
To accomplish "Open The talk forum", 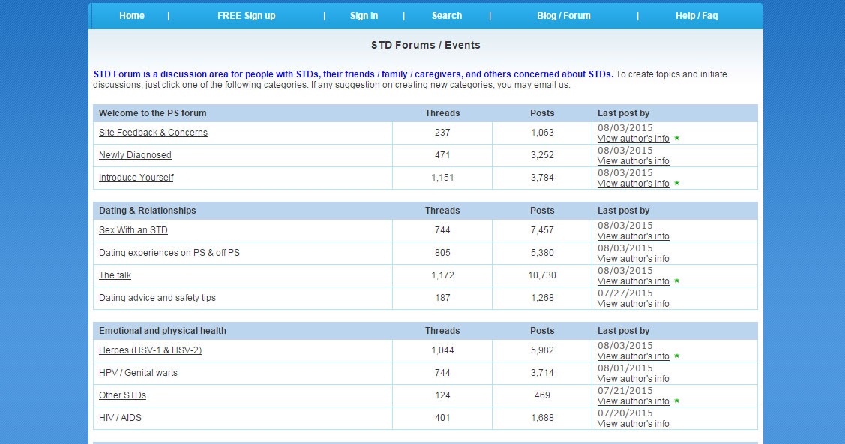I will pyautogui.click(x=115, y=275).
